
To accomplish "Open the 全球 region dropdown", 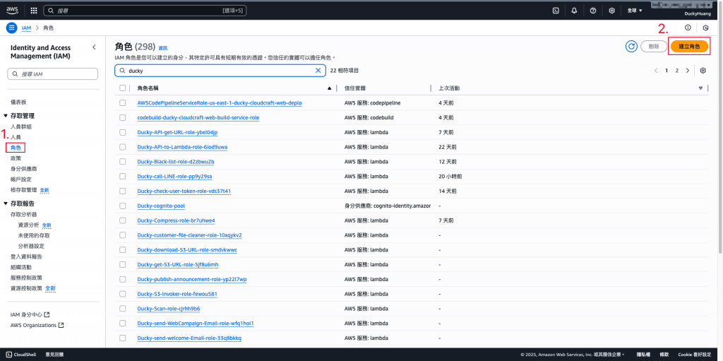I will point(635,10).
